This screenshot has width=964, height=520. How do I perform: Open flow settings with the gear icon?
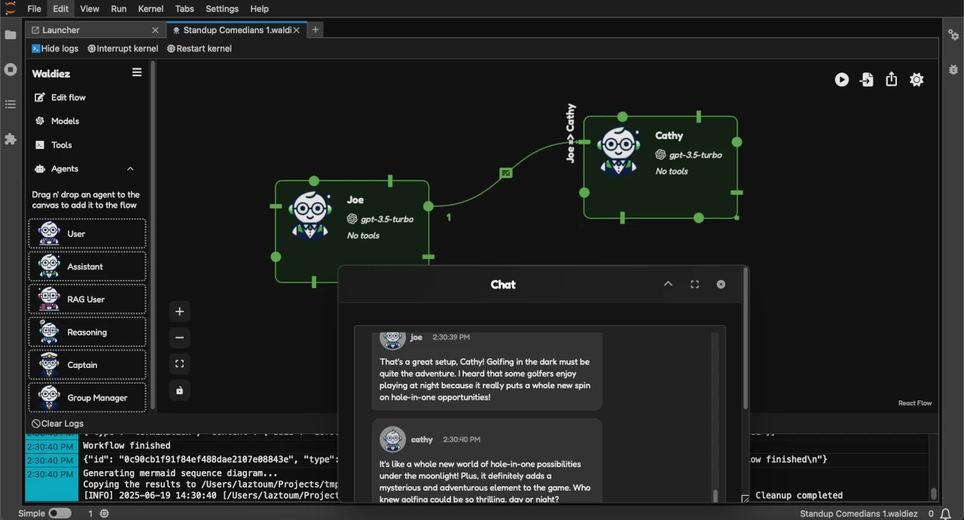(x=917, y=79)
